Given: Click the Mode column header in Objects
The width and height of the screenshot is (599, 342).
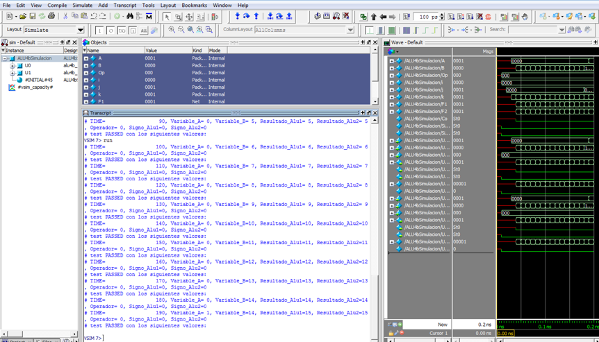Looking at the screenshot, I should [x=218, y=51].
